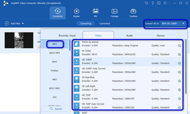The image size is (190, 114).
Task: Open the MV module
Action: point(96,13)
